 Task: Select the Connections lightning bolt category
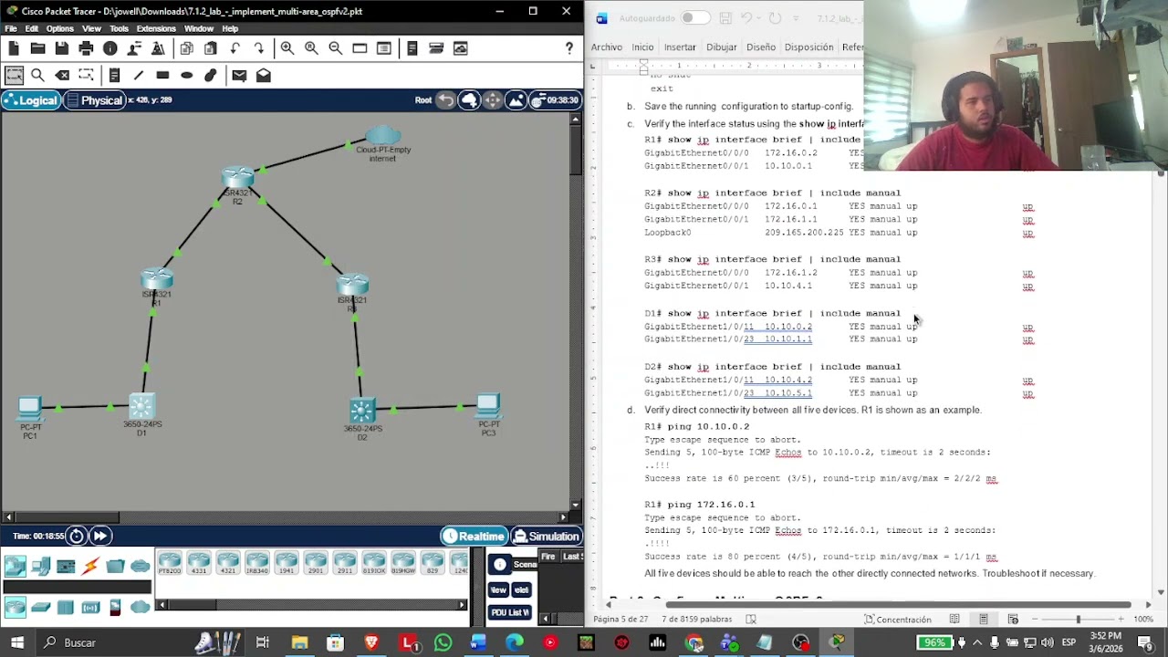pos(90,567)
